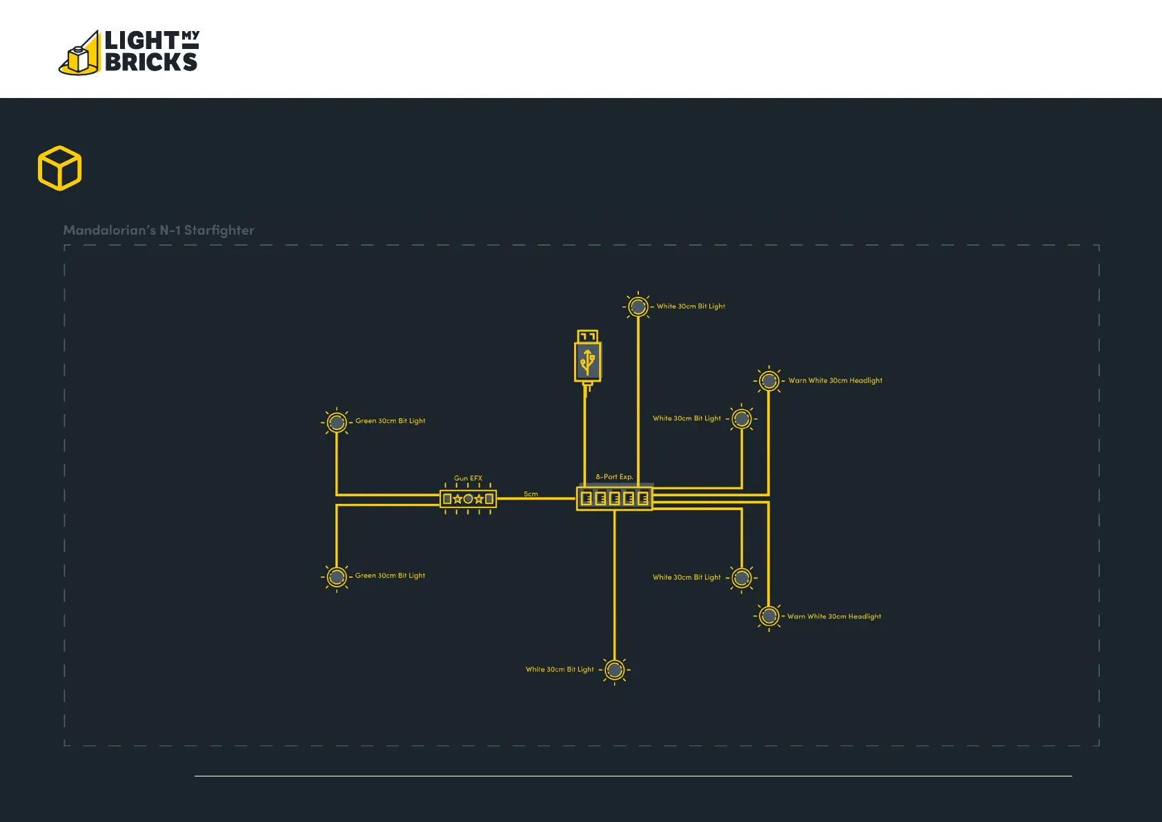The image size is (1162, 822).
Task: Click the lower Green 30cm Bit Light icon
Action: (337, 576)
